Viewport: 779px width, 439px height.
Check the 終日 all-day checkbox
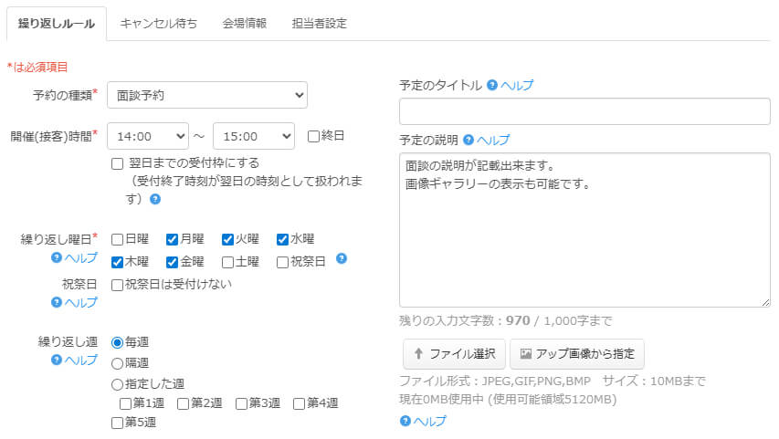313,136
